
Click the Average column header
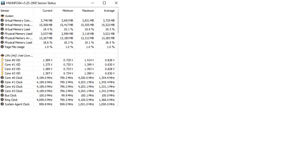click(x=106, y=11)
